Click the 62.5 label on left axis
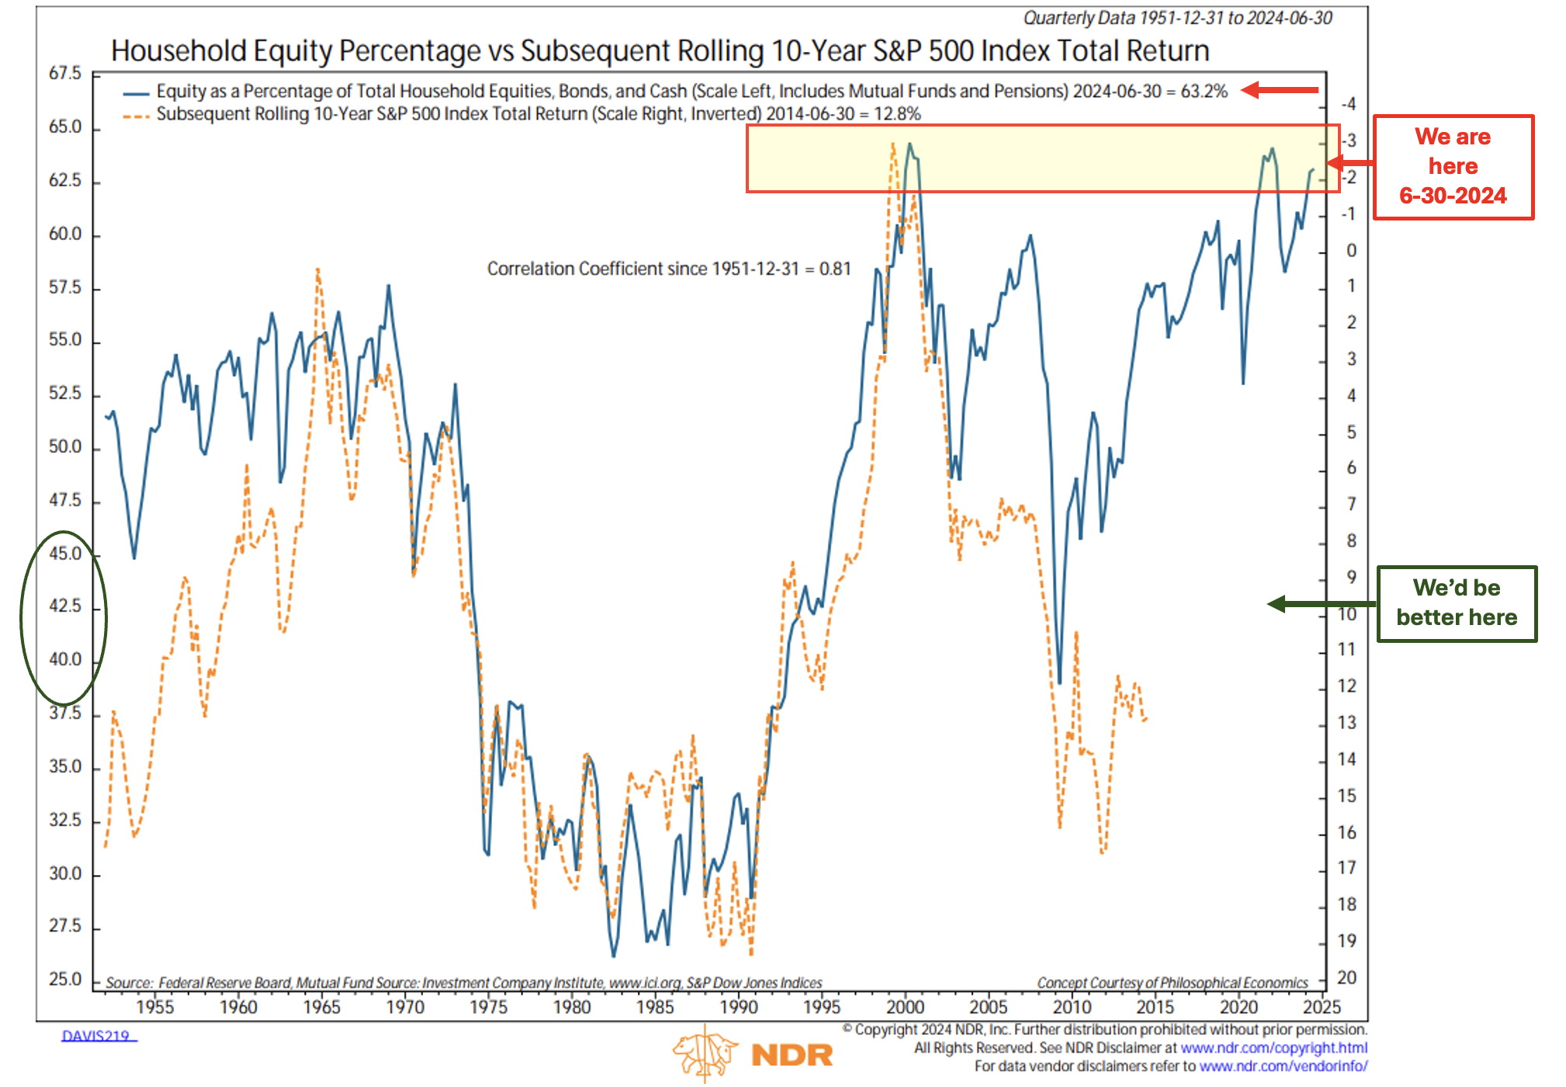This screenshot has width=1566, height=1087. [65, 181]
